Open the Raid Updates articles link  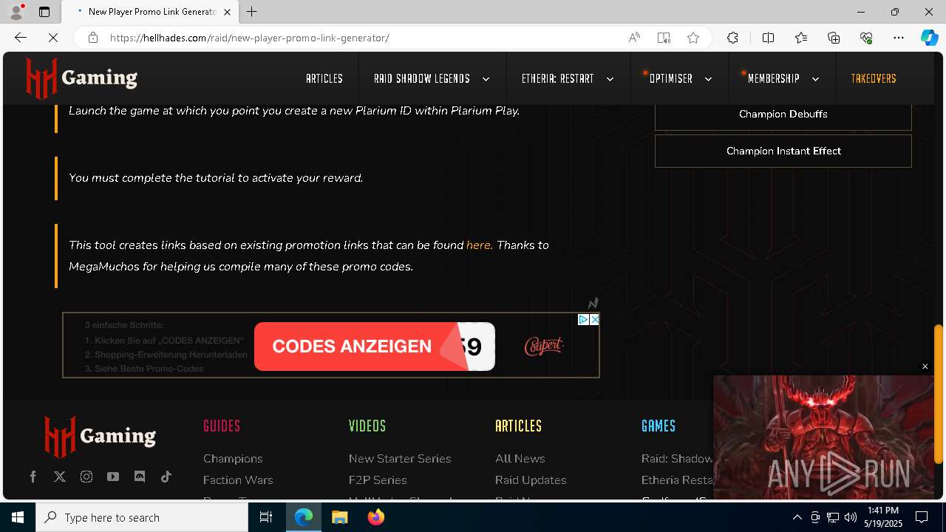coord(531,480)
